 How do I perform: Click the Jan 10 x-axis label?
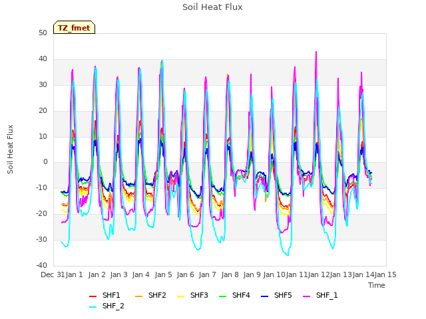pyautogui.click(x=274, y=274)
